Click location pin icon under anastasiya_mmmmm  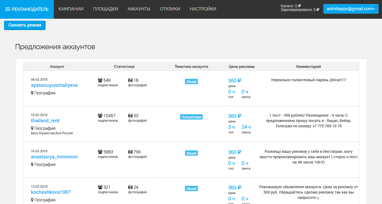tap(32, 165)
